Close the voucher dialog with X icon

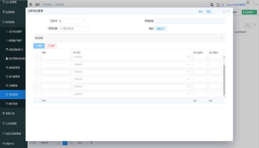229,11
